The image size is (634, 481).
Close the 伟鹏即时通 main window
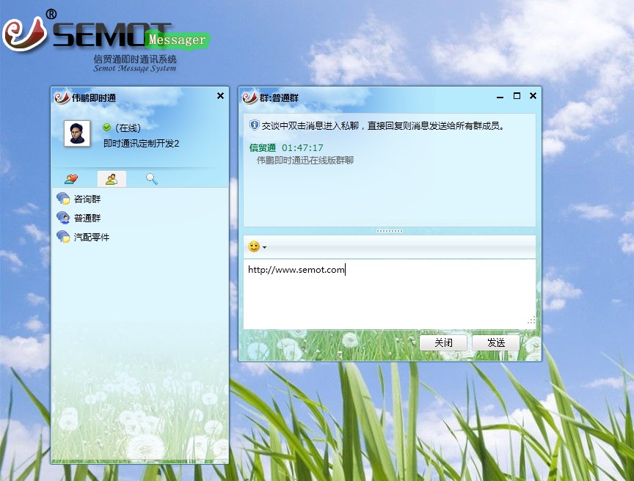point(220,96)
